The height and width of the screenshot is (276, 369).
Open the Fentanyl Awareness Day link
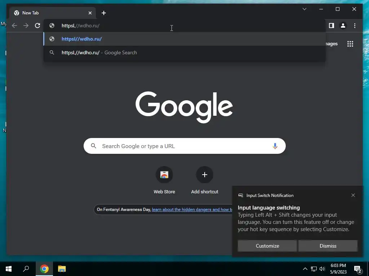[x=192, y=210]
